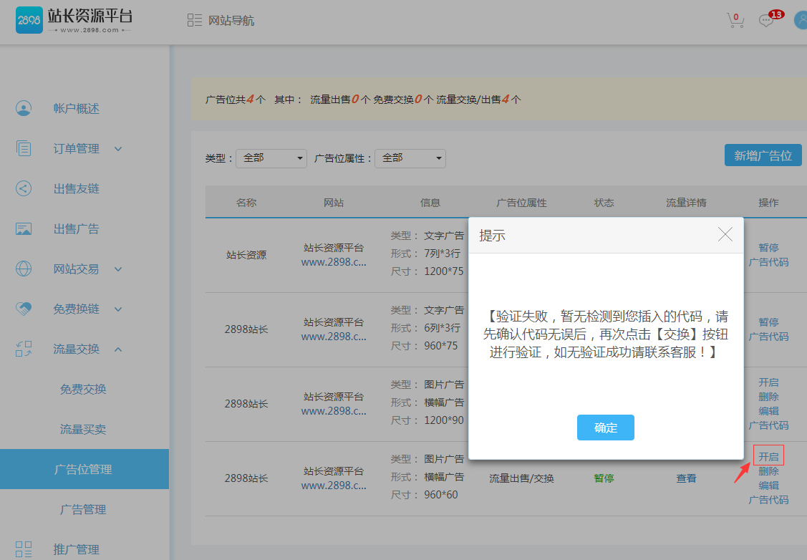Open 流量买卖 in the sidebar
Viewport: 807px width, 560px height.
(83, 430)
